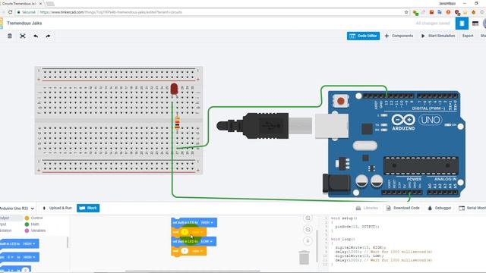Click the delete trash icon in the top toolbar

click(x=10, y=36)
